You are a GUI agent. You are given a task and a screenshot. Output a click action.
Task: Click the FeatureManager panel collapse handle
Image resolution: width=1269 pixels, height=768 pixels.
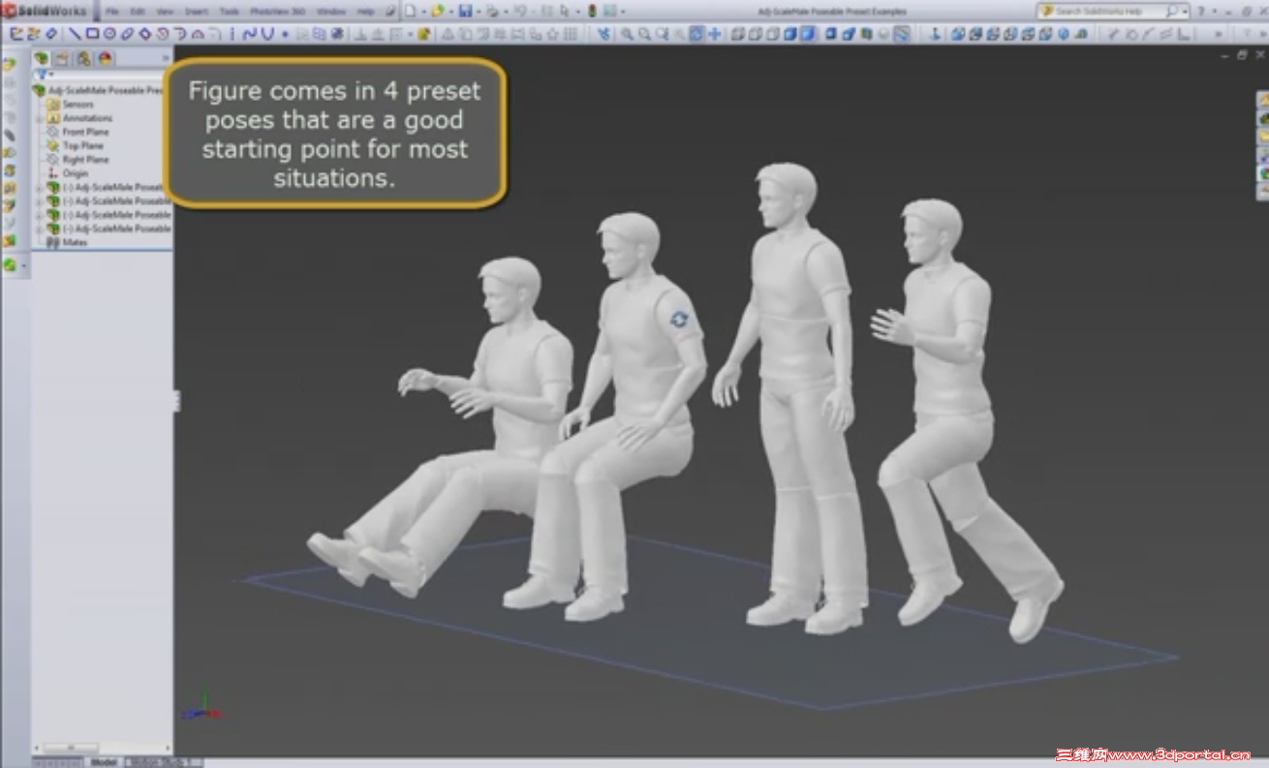click(x=176, y=400)
